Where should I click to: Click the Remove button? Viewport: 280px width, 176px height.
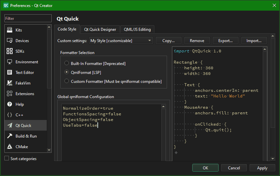[197, 41]
